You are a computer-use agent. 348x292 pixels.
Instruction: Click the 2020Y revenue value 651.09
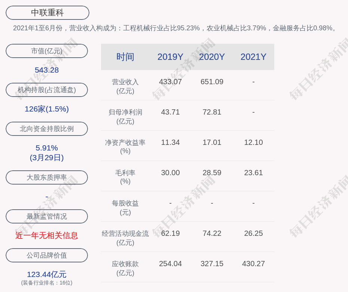tap(212, 82)
